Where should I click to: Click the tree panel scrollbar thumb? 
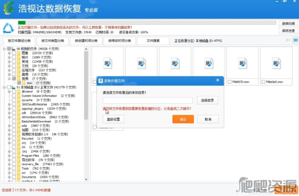point(86,85)
